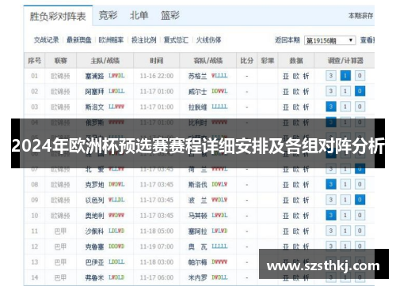Screen dimensions: 396x286
Task: Select result 1 for row 11 沙佩科
Action: 345,231
